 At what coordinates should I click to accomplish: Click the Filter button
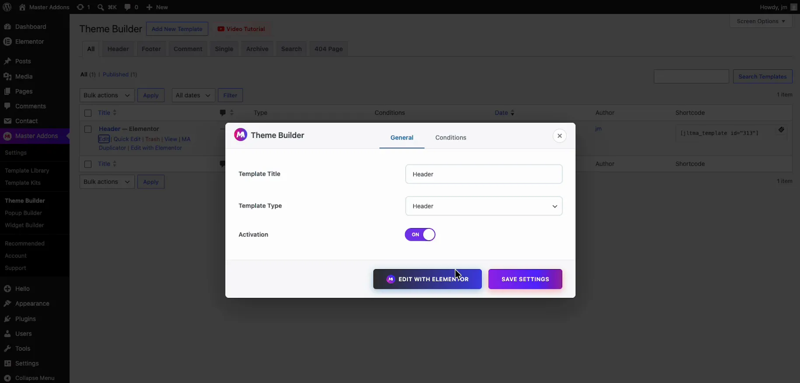[230, 95]
